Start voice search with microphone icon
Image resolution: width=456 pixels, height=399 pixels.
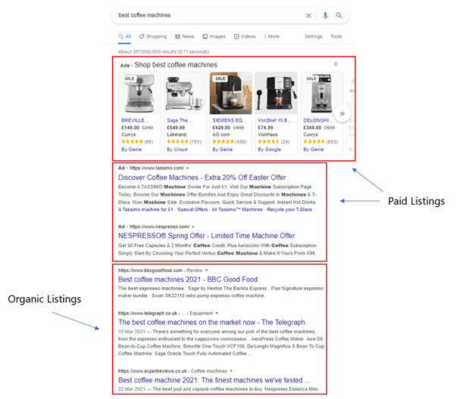[325, 15]
